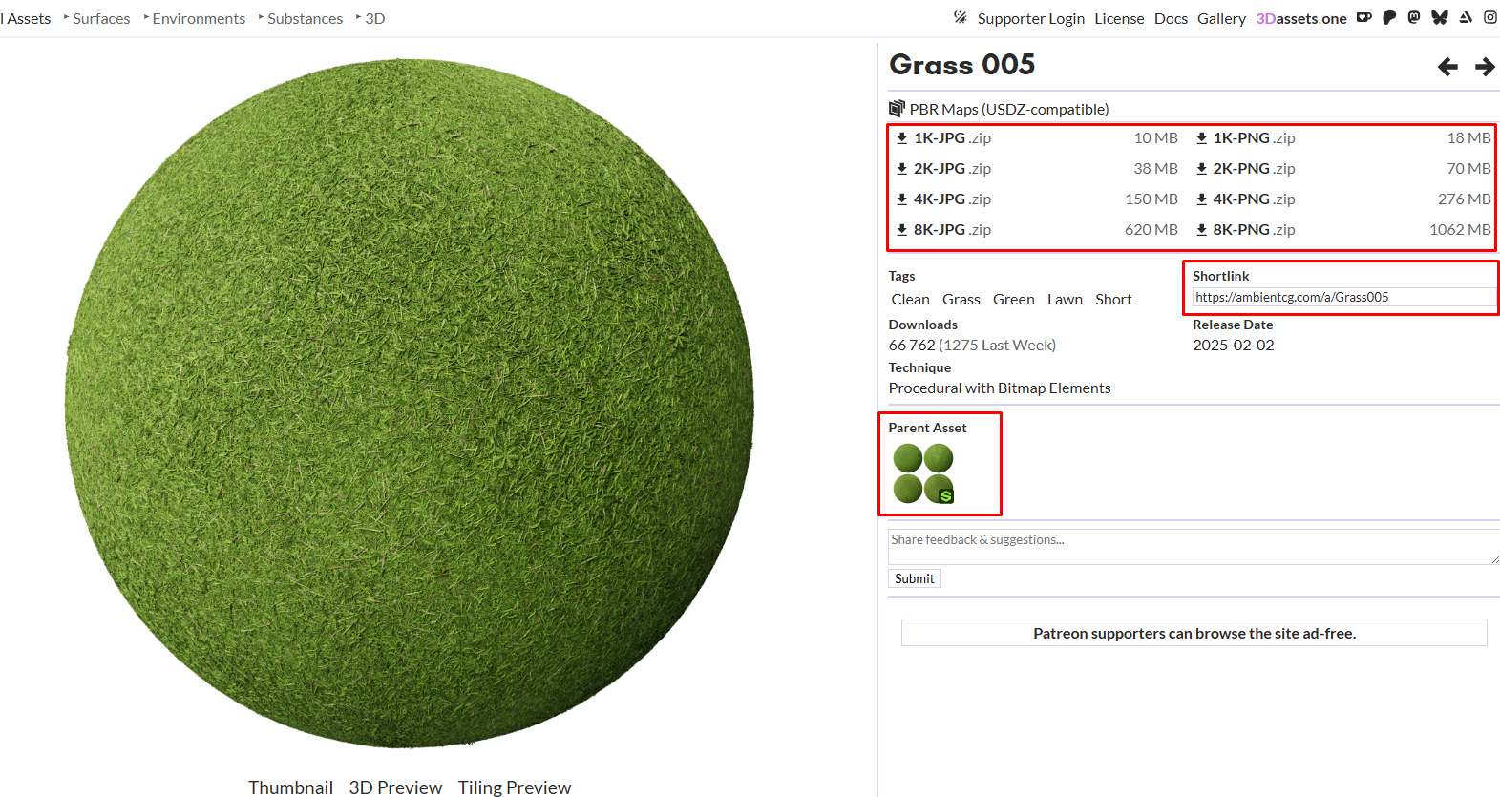1500x797 pixels.
Task: Expand the 3D menu
Action: [x=370, y=18]
